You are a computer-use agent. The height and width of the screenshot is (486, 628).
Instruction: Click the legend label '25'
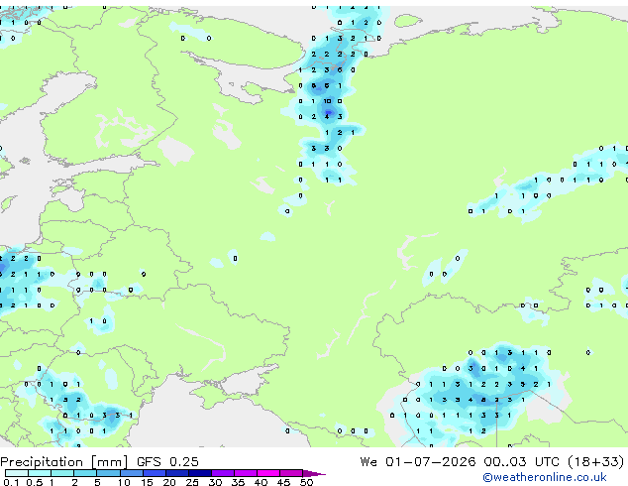point(192,482)
